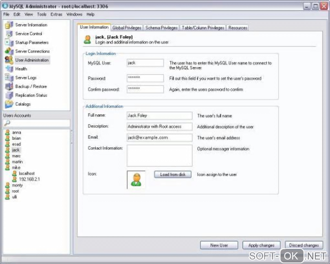The image size is (330, 264).
Task: Click the Apply changes button
Action: coord(261,245)
